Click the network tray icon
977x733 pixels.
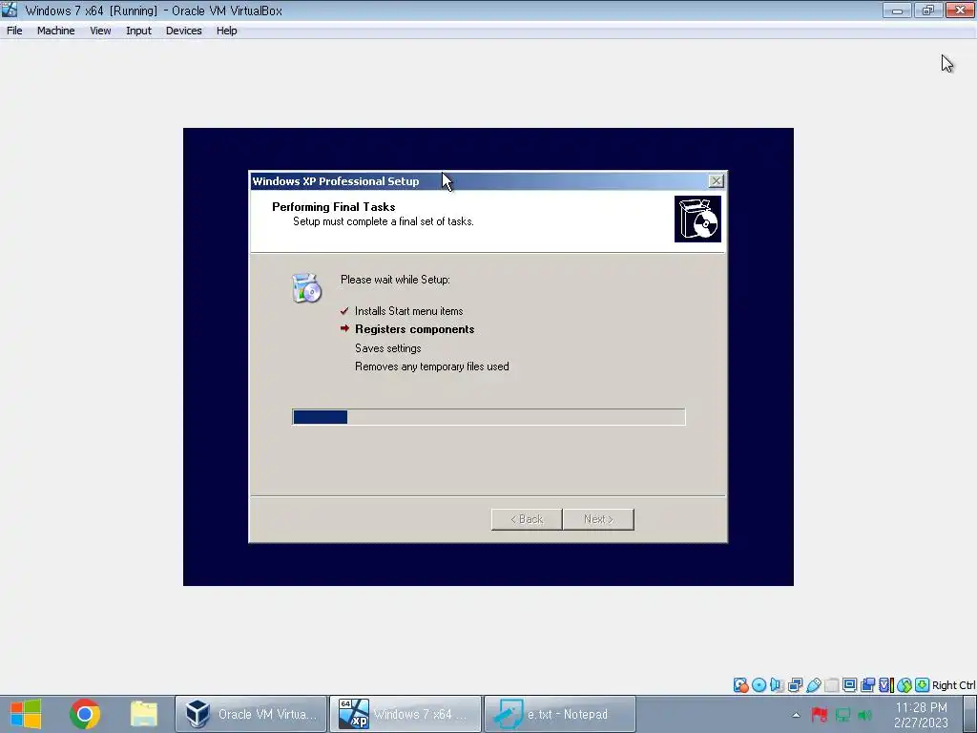point(842,715)
